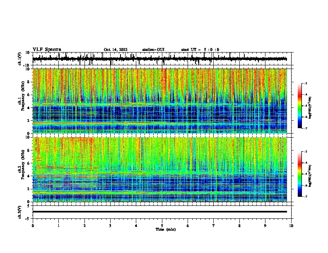Click the ch.1 colorbar log(PSD) label
The image size is (328, 253).
point(310,108)
